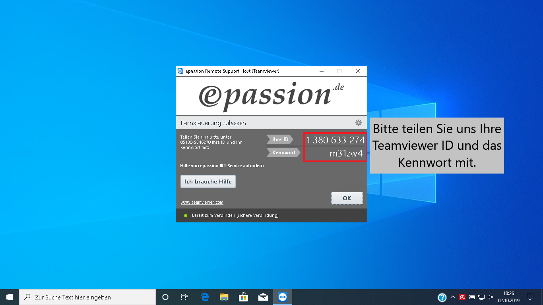Click the ID value 1 380 633 274

tap(335, 140)
